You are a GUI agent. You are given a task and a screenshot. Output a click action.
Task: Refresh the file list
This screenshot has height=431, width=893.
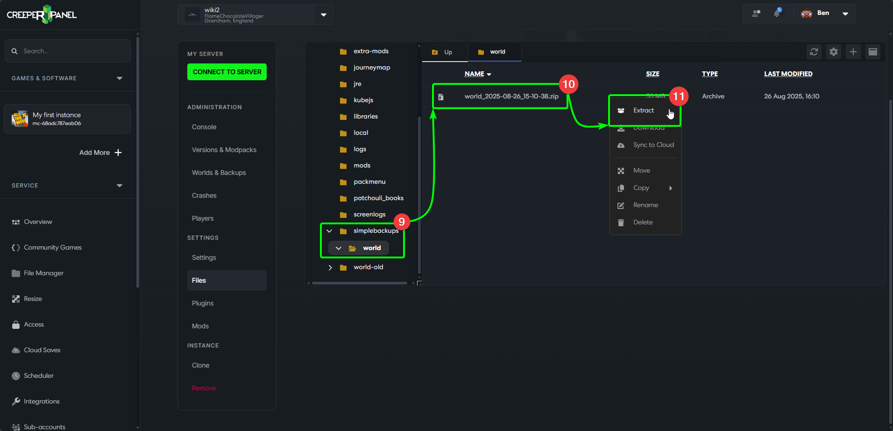tap(814, 52)
